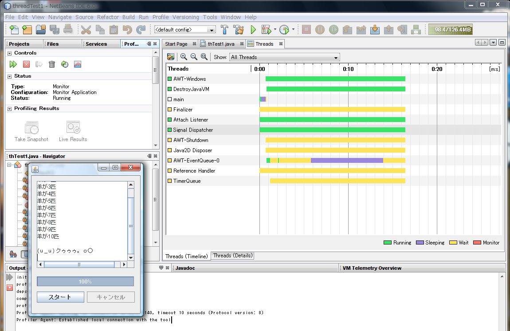Collapse the Status section

tap(9, 76)
